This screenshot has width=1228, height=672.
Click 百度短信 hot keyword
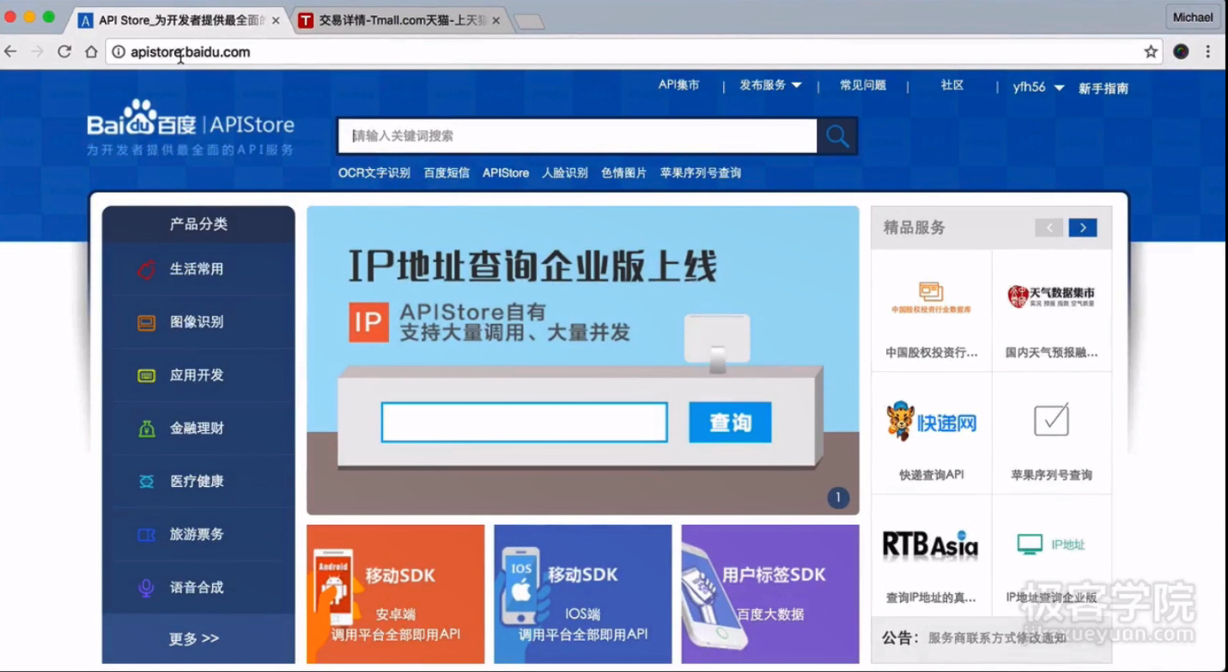coord(447,172)
